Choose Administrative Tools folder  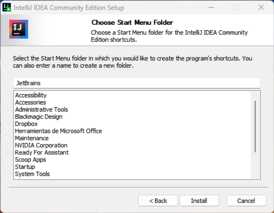(41, 110)
